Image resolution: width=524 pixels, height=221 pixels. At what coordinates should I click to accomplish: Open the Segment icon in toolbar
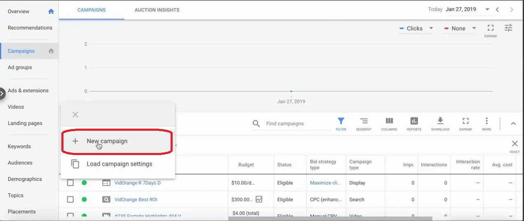tap(364, 121)
